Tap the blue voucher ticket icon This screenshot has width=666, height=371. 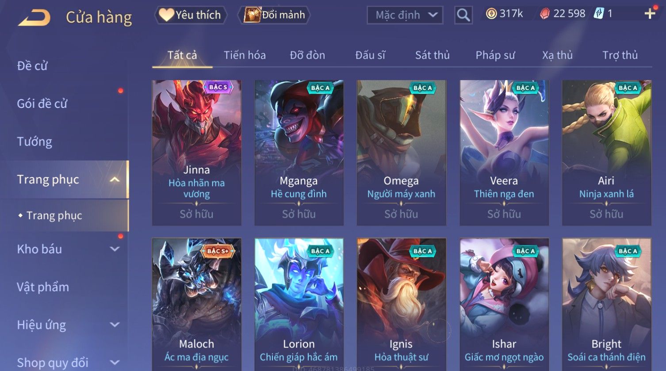pos(598,13)
